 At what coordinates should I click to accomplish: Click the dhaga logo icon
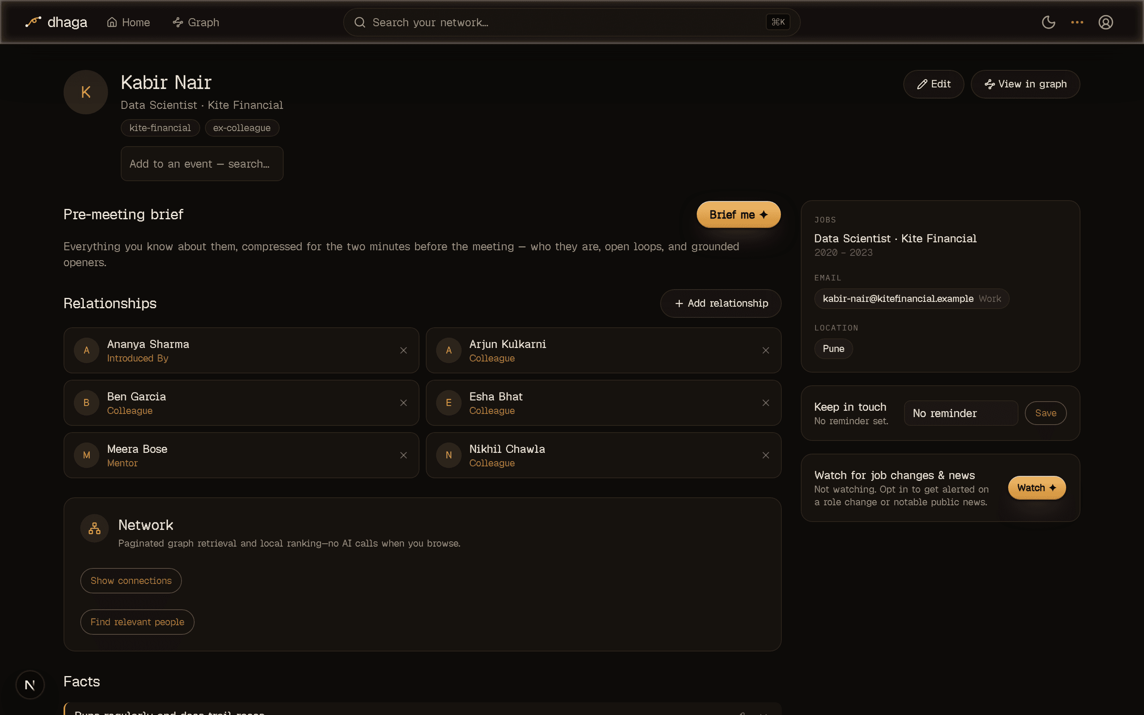[x=33, y=22]
